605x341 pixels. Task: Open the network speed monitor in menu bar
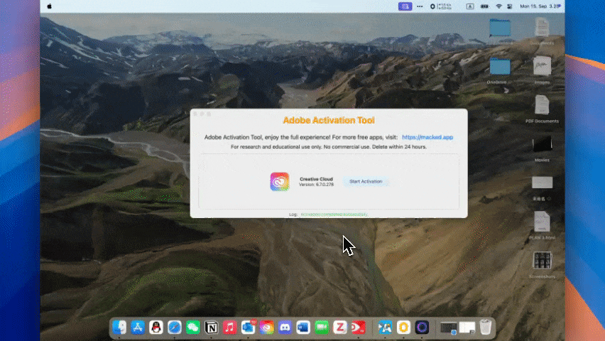pyautogui.click(x=441, y=6)
